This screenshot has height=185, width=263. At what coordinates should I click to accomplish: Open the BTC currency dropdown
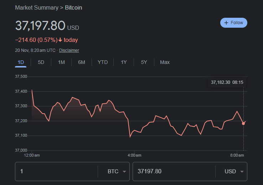click(x=117, y=172)
